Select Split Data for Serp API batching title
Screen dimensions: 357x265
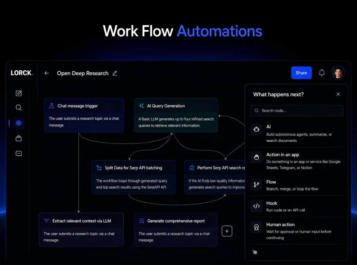(134, 168)
